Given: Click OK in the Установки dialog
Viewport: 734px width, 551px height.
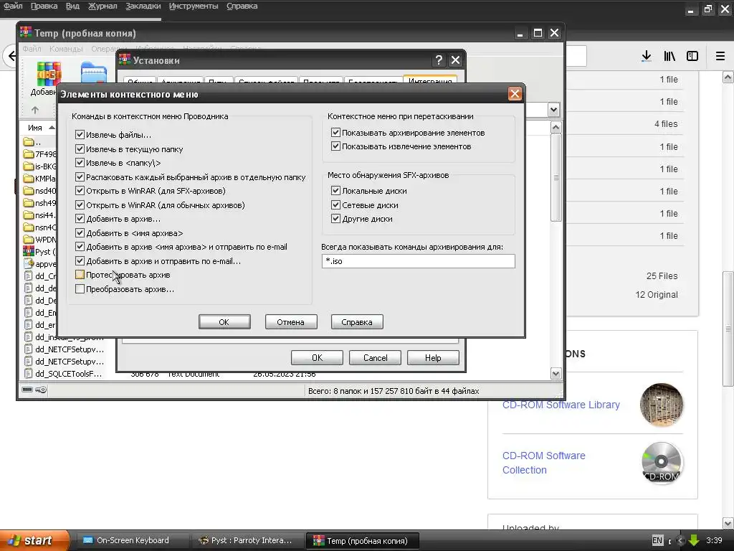Looking at the screenshot, I should click(317, 358).
